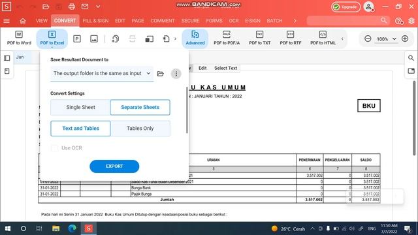
Task: Select PDF to Image tool
Action: (x=94, y=39)
